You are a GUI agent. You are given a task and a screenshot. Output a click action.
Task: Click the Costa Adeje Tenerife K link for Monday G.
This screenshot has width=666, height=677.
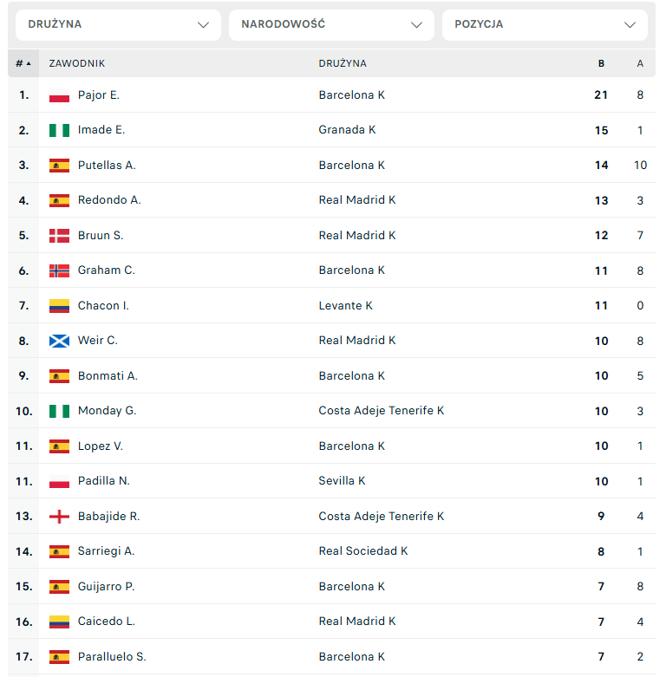point(381,411)
